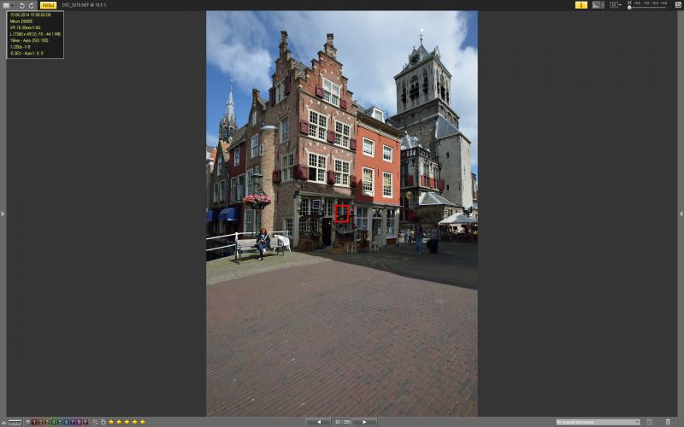Set blue label 6
Image resolution: width=684 pixels, height=427 pixels.
pyautogui.click(x=67, y=422)
